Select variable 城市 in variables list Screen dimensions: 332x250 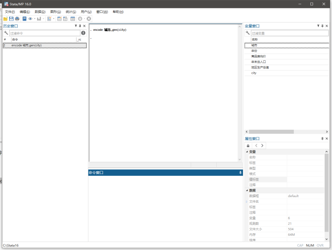(287, 45)
